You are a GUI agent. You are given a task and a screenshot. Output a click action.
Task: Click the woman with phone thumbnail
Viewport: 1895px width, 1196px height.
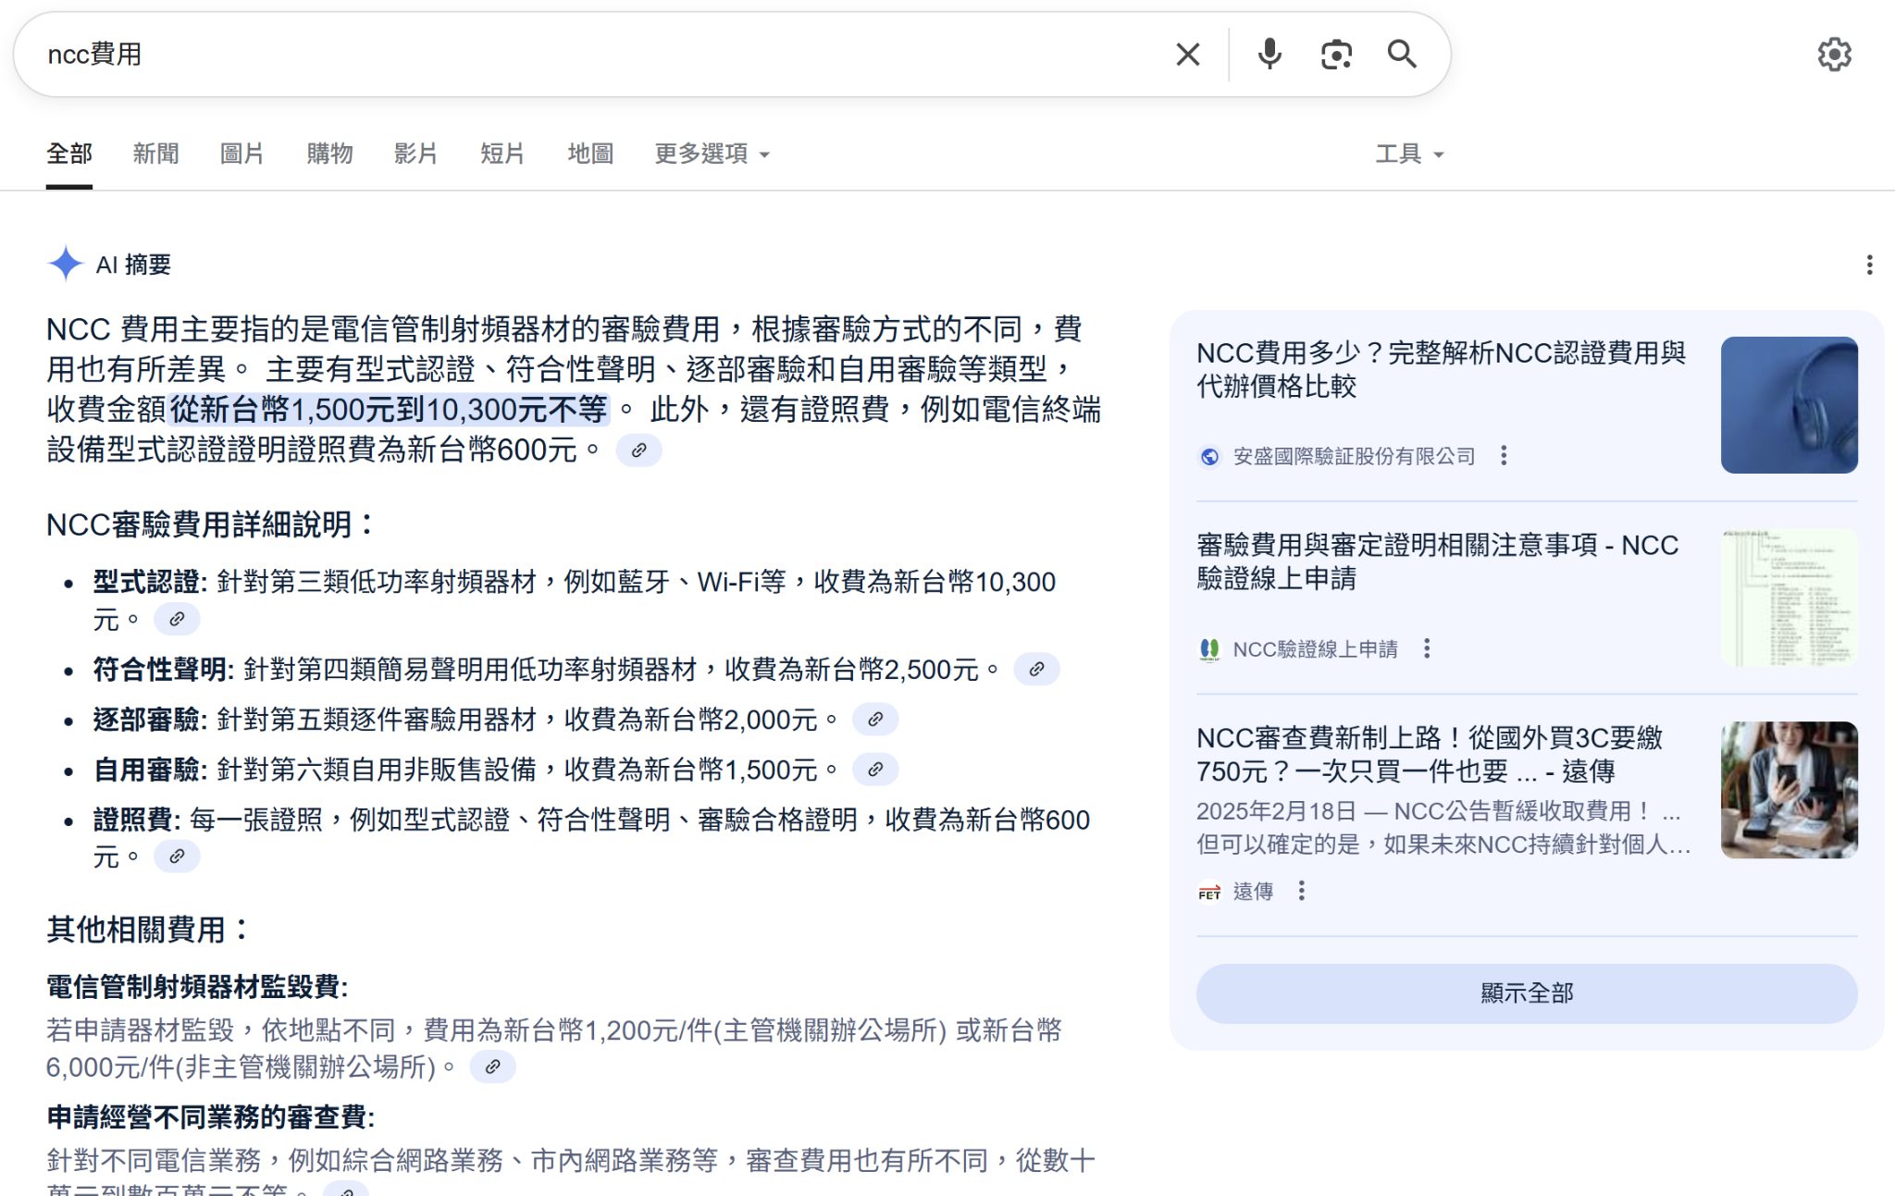[1789, 790]
